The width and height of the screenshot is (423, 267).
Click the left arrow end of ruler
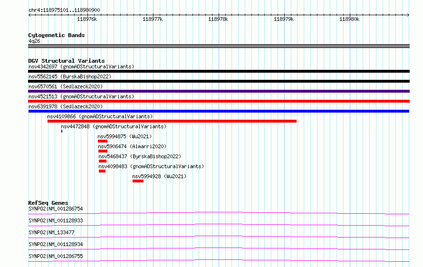point(29,15)
